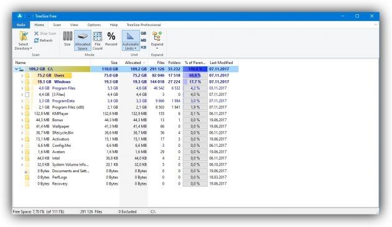The image size is (392, 227).
Task: Set unit to MB
Action: click(144, 40)
